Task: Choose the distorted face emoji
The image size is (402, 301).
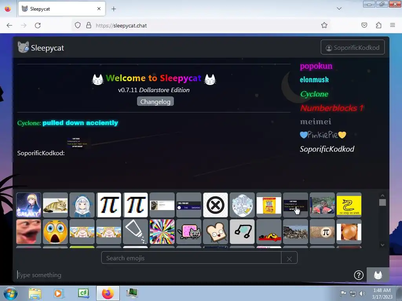Action: (28, 232)
